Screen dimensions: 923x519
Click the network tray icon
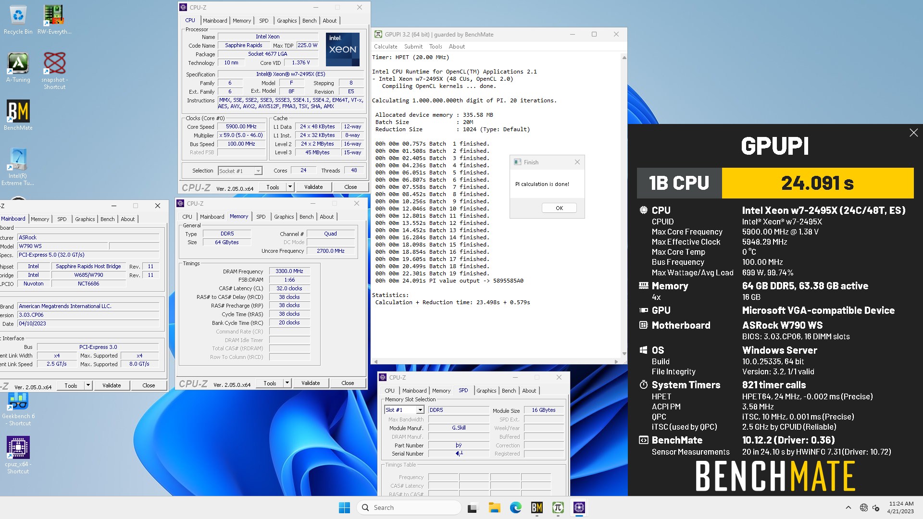tap(863, 507)
